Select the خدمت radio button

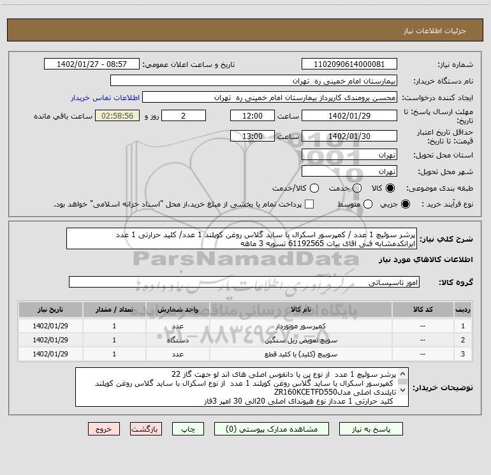pos(357,188)
